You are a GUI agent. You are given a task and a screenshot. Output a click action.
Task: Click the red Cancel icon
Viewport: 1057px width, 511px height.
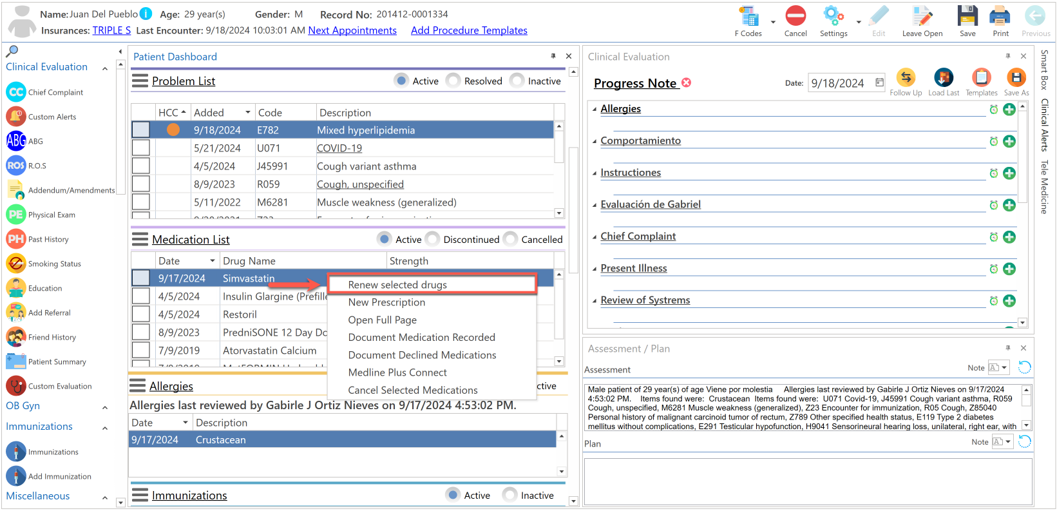click(795, 16)
